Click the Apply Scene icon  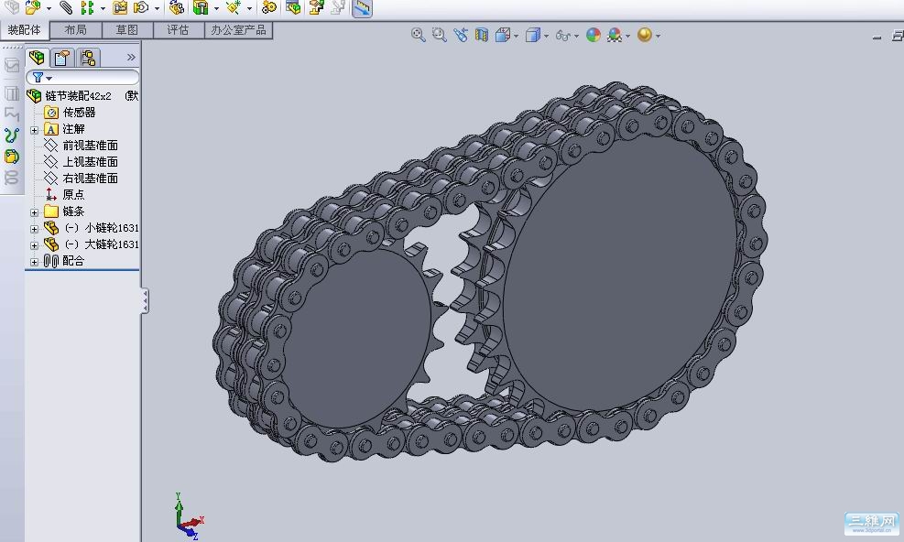tap(615, 35)
